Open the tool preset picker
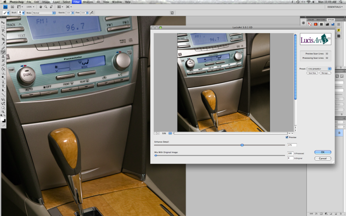 click(x=6, y=13)
